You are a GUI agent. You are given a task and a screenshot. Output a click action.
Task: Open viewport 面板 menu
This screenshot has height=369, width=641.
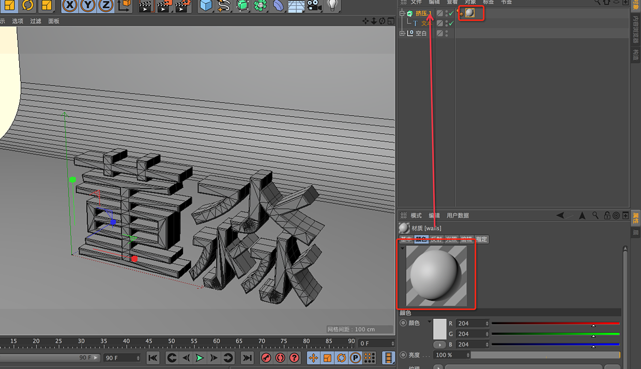pyautogui.click(x=54, y=21)
